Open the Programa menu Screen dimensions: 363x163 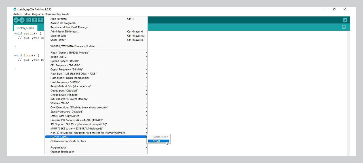pos(38,14)
